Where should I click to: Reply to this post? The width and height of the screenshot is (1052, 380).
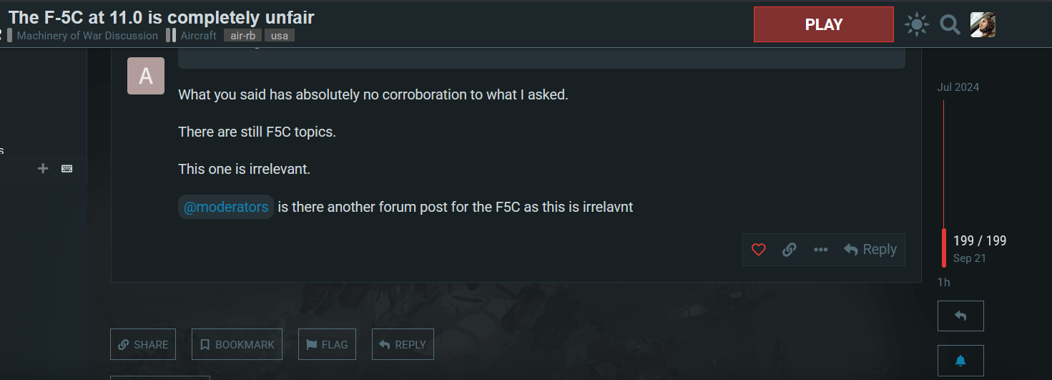pyautogui.click(x=870, y=250)
